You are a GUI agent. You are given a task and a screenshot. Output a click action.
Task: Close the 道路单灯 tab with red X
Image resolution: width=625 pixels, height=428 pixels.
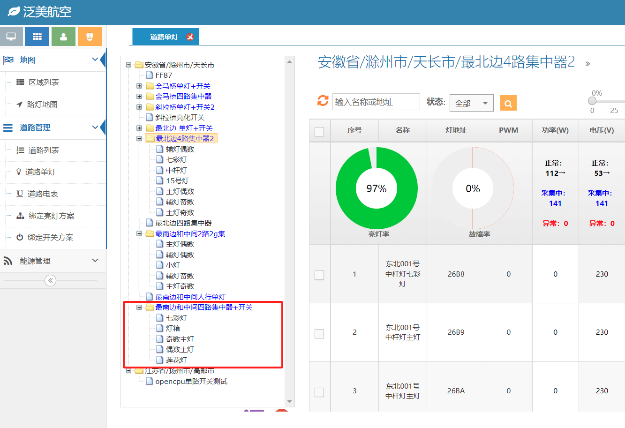tap(190, 37)
